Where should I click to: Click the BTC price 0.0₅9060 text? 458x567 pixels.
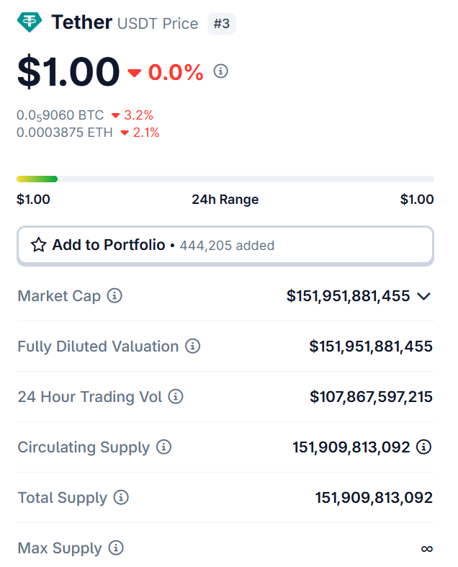coord(60,115)
